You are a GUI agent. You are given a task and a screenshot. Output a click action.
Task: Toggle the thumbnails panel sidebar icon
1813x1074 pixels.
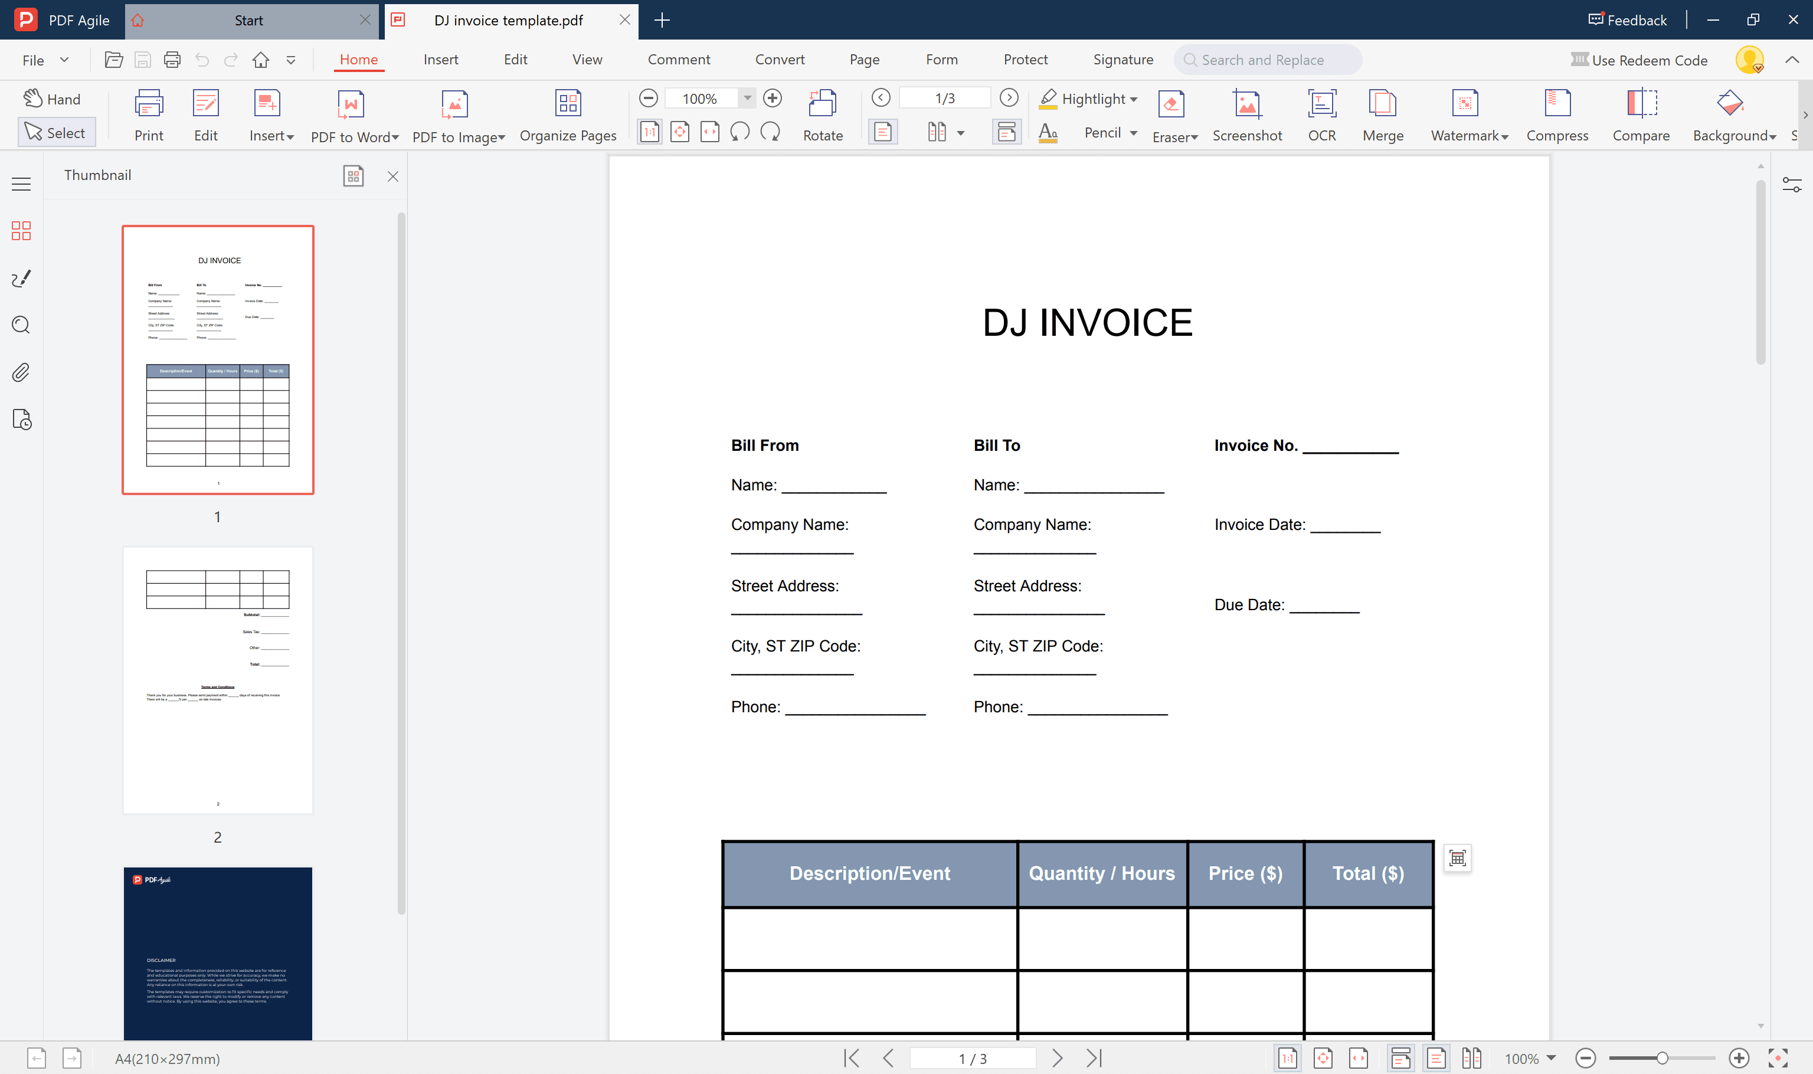21,231
